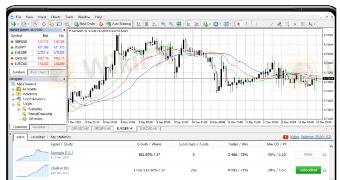Click the zoom out magnifier icon
The height and width of the screenshot is (180, 340).
click(x=171, y=24)
